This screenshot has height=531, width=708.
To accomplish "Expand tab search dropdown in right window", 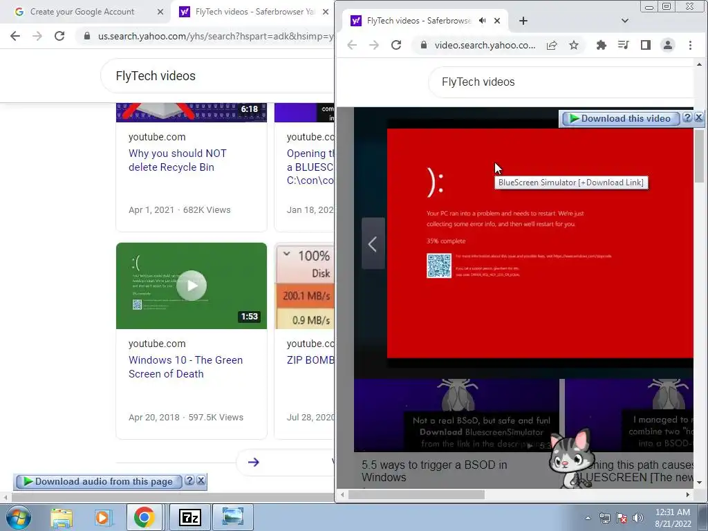I will coord(625,21).
